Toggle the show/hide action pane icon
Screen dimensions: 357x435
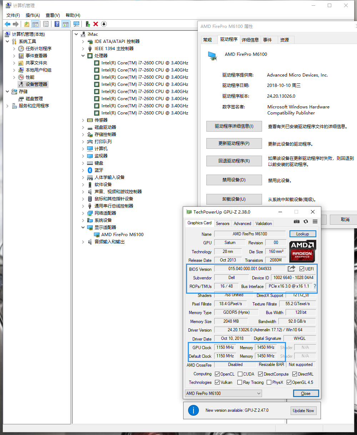pos(65,24)
